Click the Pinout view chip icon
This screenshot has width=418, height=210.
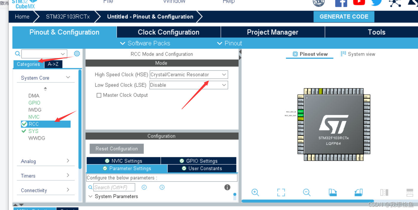295,54
